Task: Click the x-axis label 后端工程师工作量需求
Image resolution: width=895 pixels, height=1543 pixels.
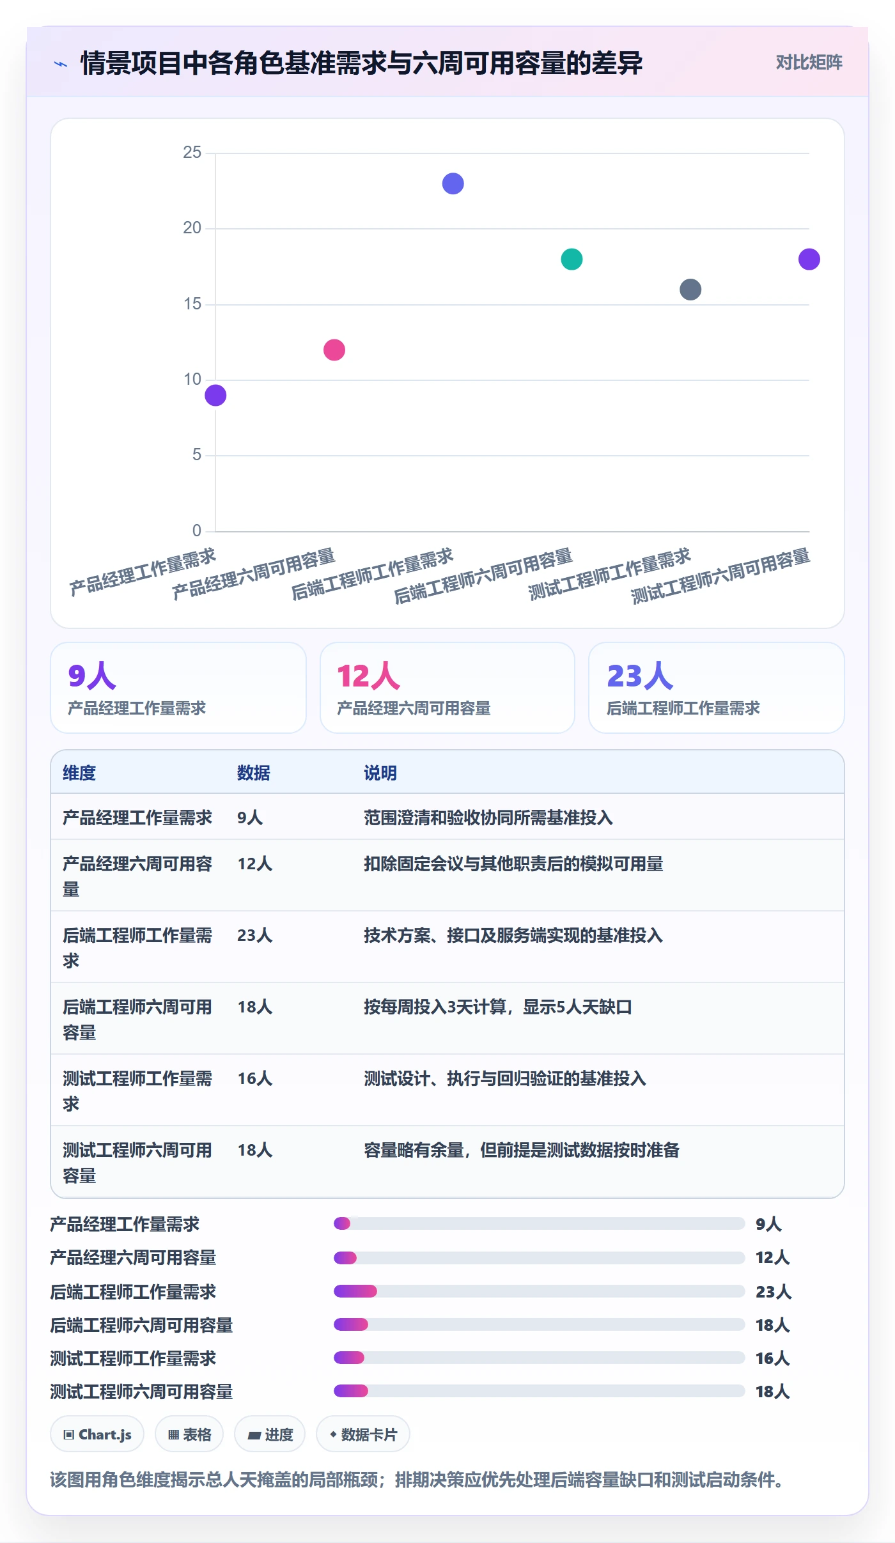Action: 372,574
